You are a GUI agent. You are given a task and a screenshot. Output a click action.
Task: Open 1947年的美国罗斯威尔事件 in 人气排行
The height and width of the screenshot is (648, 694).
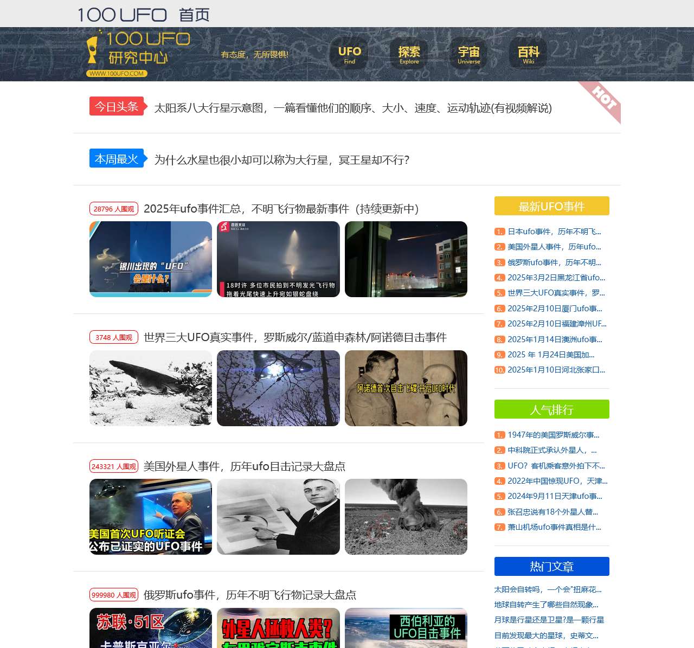point(553,434)
